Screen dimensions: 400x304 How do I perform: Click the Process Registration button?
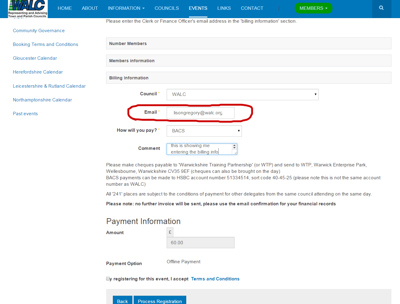point(160,301)
